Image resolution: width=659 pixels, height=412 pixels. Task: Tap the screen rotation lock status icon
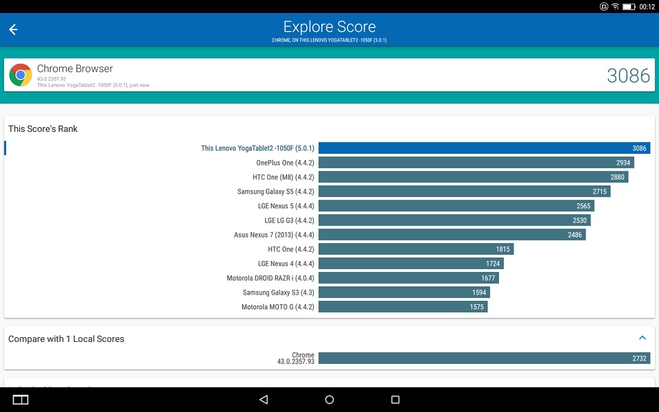pyautogui.click(x=603, y=6)
